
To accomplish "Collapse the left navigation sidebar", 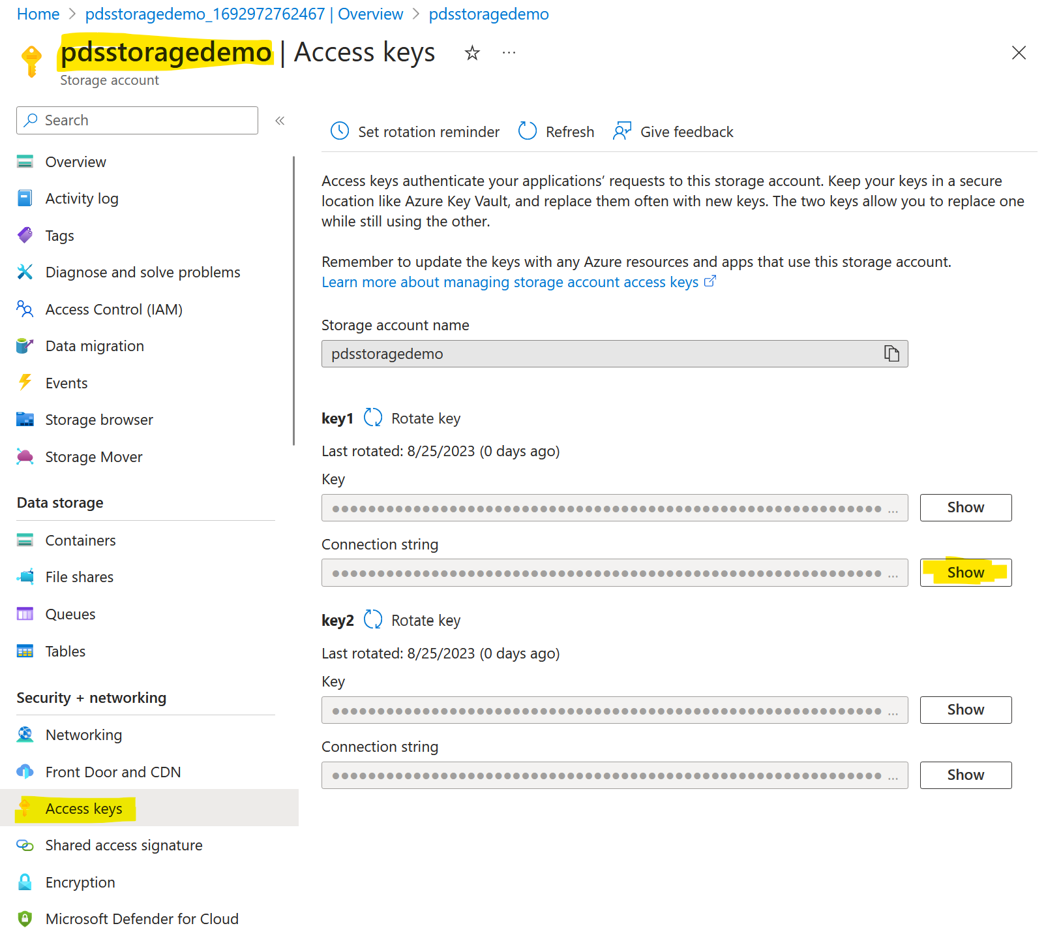I will point(280,120).
